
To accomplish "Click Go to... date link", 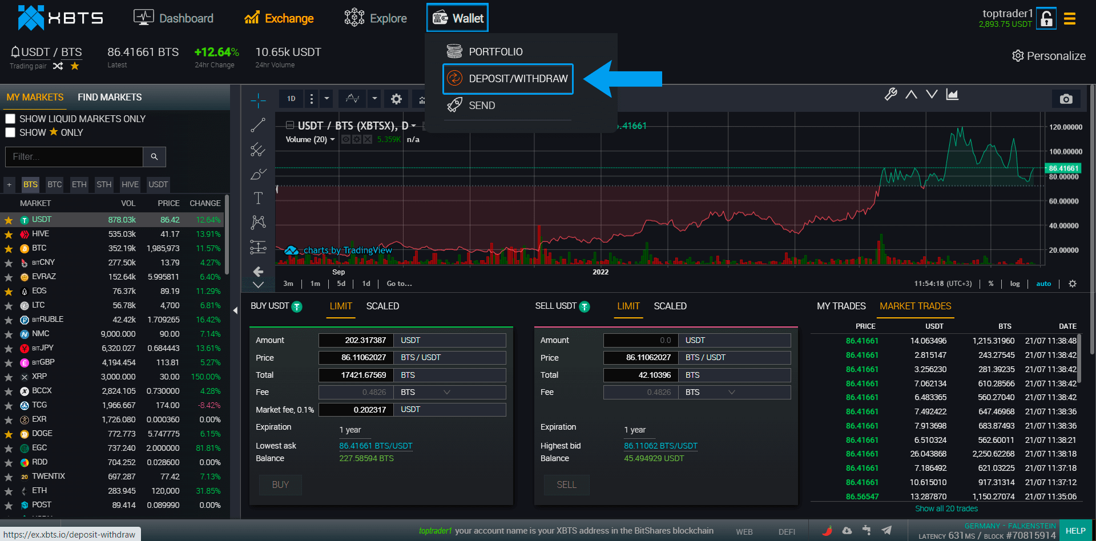I will (x=399, y=284).
